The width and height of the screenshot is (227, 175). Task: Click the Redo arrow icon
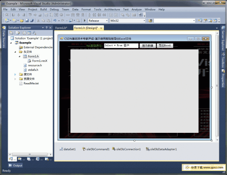(x=63, y=20)
